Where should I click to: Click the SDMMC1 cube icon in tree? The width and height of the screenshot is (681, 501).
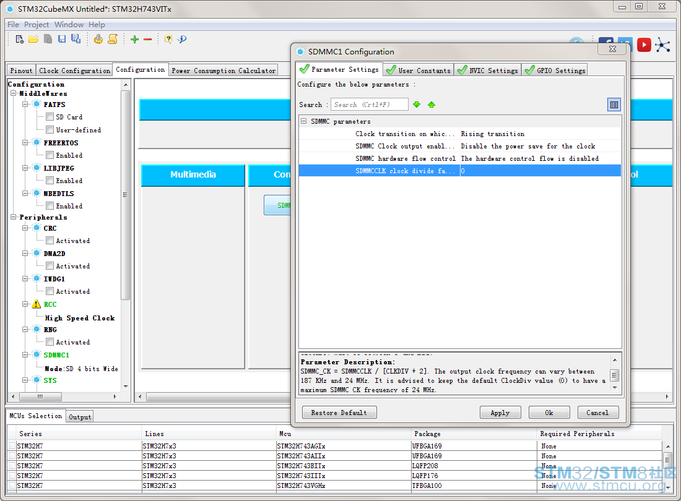click(37, 355)
